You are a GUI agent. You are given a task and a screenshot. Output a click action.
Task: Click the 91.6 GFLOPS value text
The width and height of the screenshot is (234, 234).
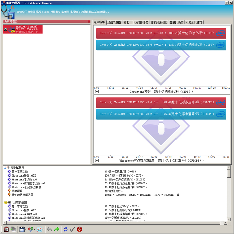coord(125,180)
